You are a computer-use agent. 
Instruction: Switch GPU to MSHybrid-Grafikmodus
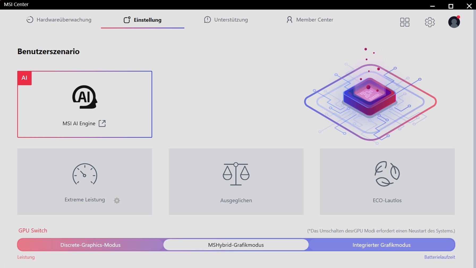click(236, 245)
